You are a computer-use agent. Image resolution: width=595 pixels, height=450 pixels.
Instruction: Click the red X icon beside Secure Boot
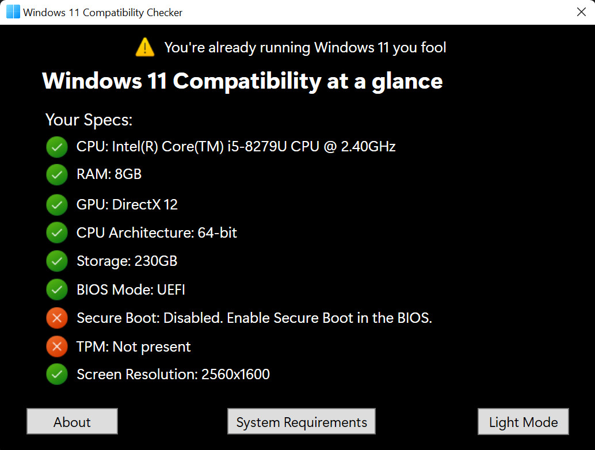pyautogui.click(x=57, y=318)
